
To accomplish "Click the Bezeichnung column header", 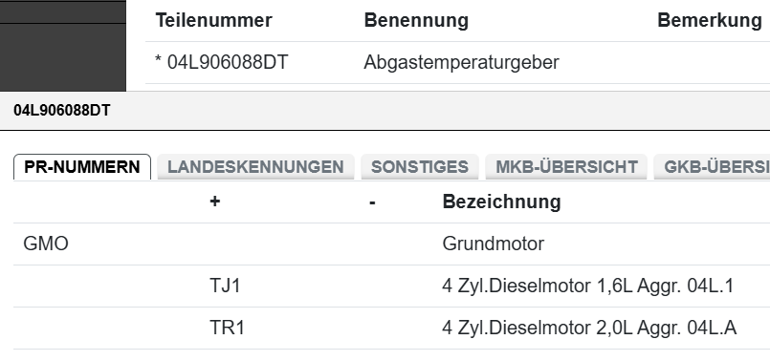I will tap(501, 202).
